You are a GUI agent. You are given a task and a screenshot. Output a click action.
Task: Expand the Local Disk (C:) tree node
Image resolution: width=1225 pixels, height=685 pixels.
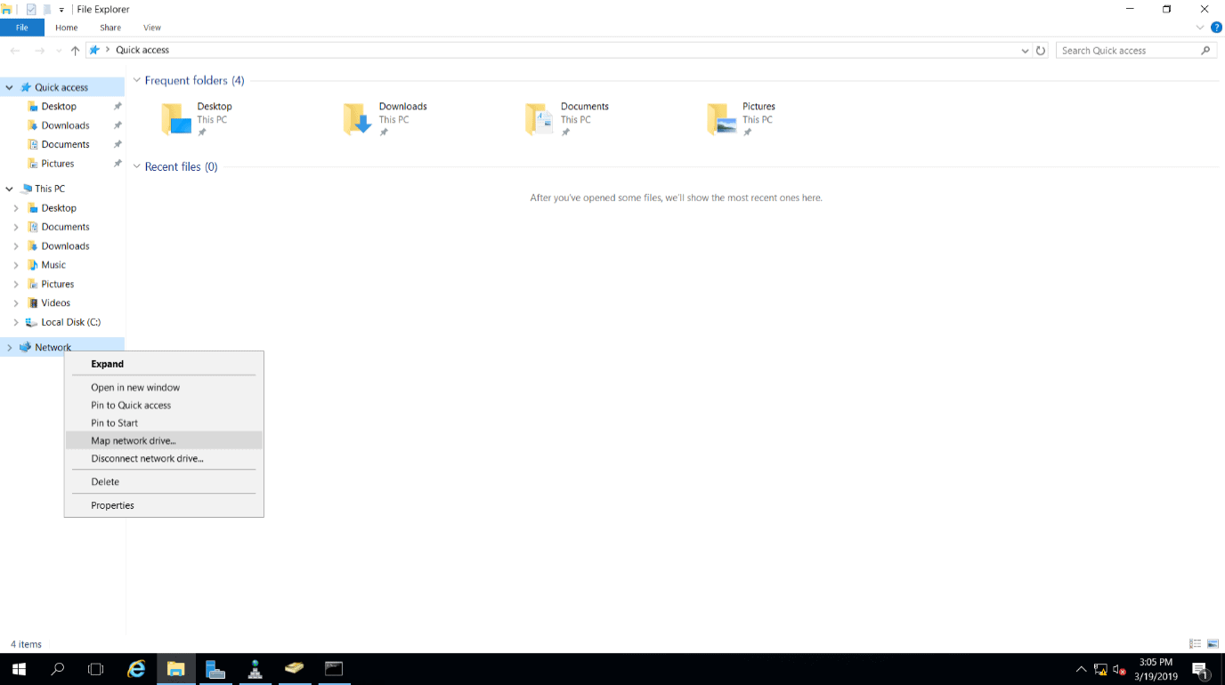(16, 322)
